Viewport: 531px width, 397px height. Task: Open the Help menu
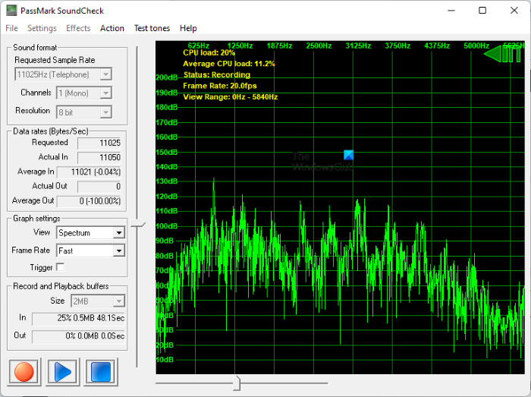pyautogui.click(x=188, y=28)
